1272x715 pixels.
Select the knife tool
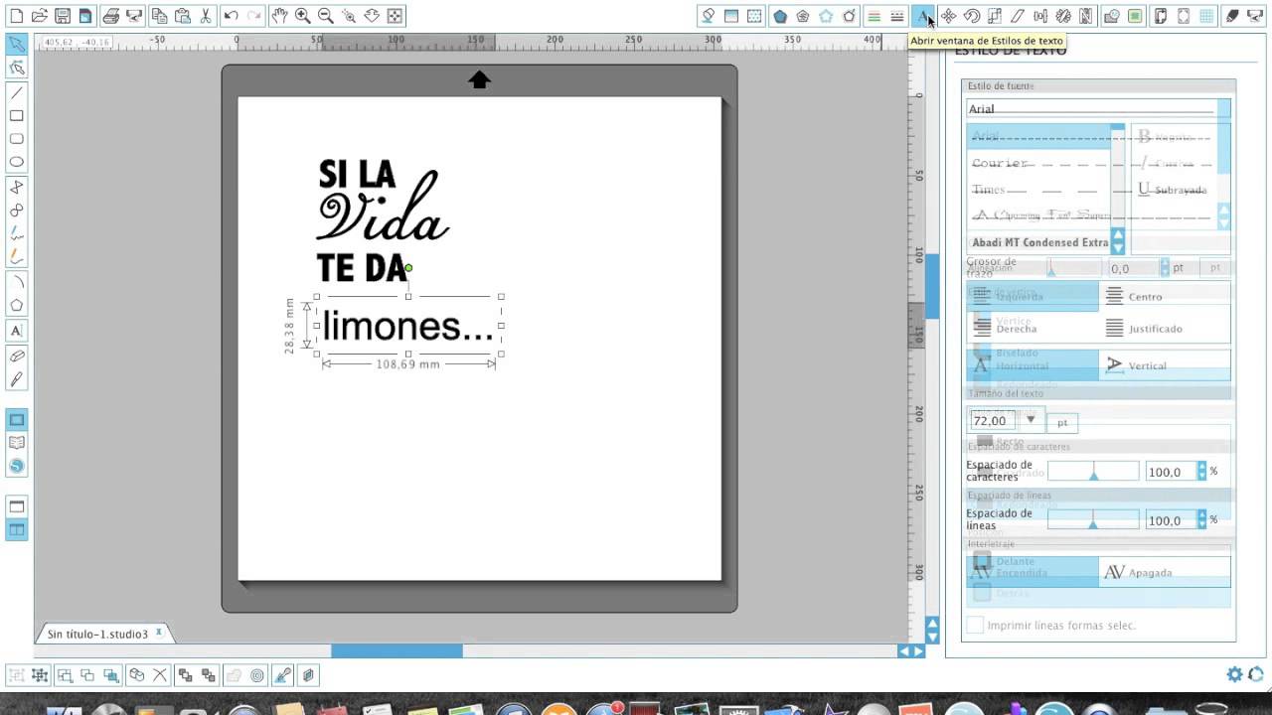pos(17,379)
